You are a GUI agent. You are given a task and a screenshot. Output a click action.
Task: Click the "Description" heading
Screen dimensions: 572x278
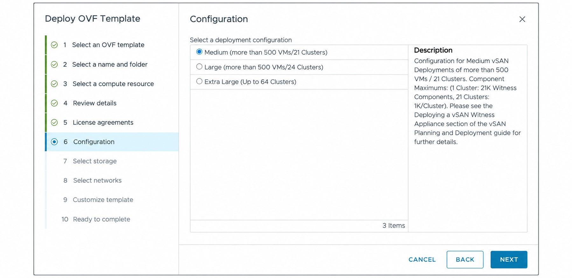coord(433,50)
